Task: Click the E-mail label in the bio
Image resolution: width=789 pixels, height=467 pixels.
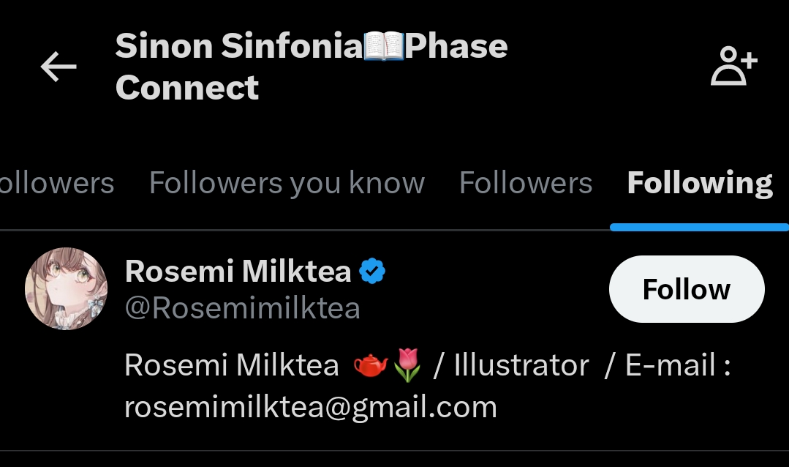Action: tap(670, 365)
